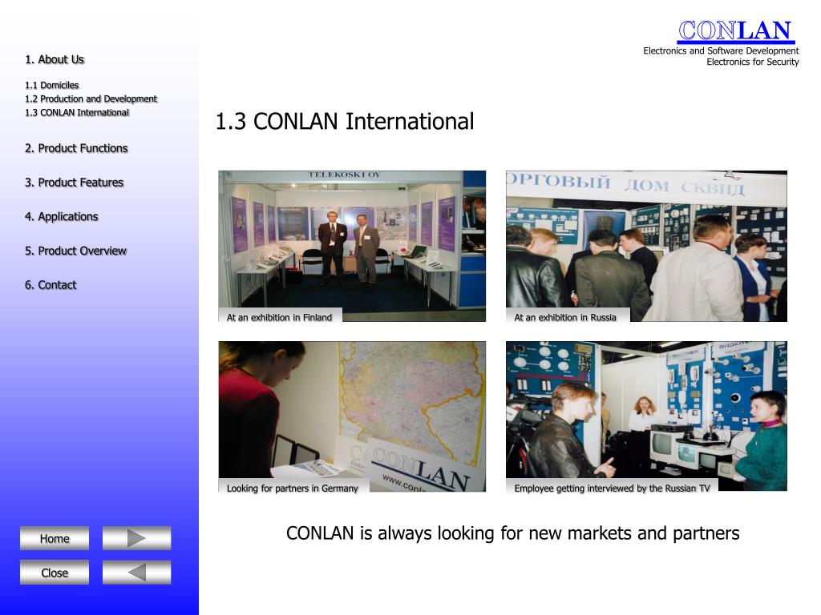Click 'Employee getting interviewed by the Russian TV' caption

coord(612,488)
